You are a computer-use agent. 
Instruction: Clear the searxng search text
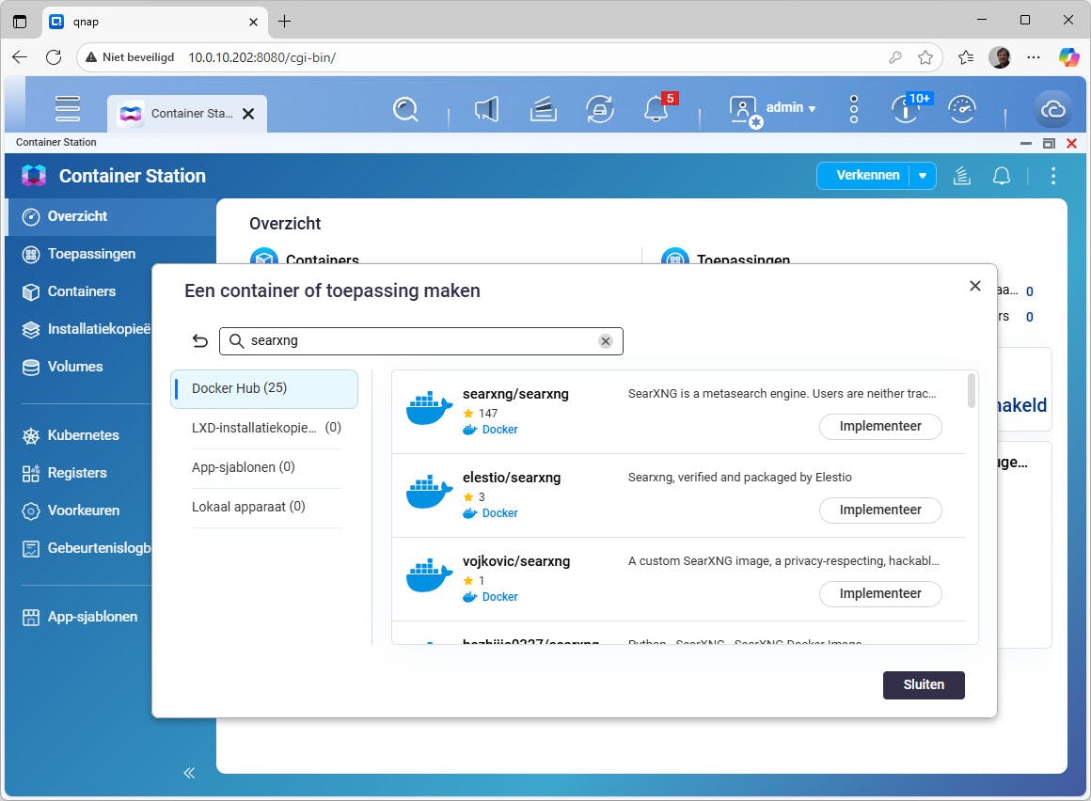(606, 340)
